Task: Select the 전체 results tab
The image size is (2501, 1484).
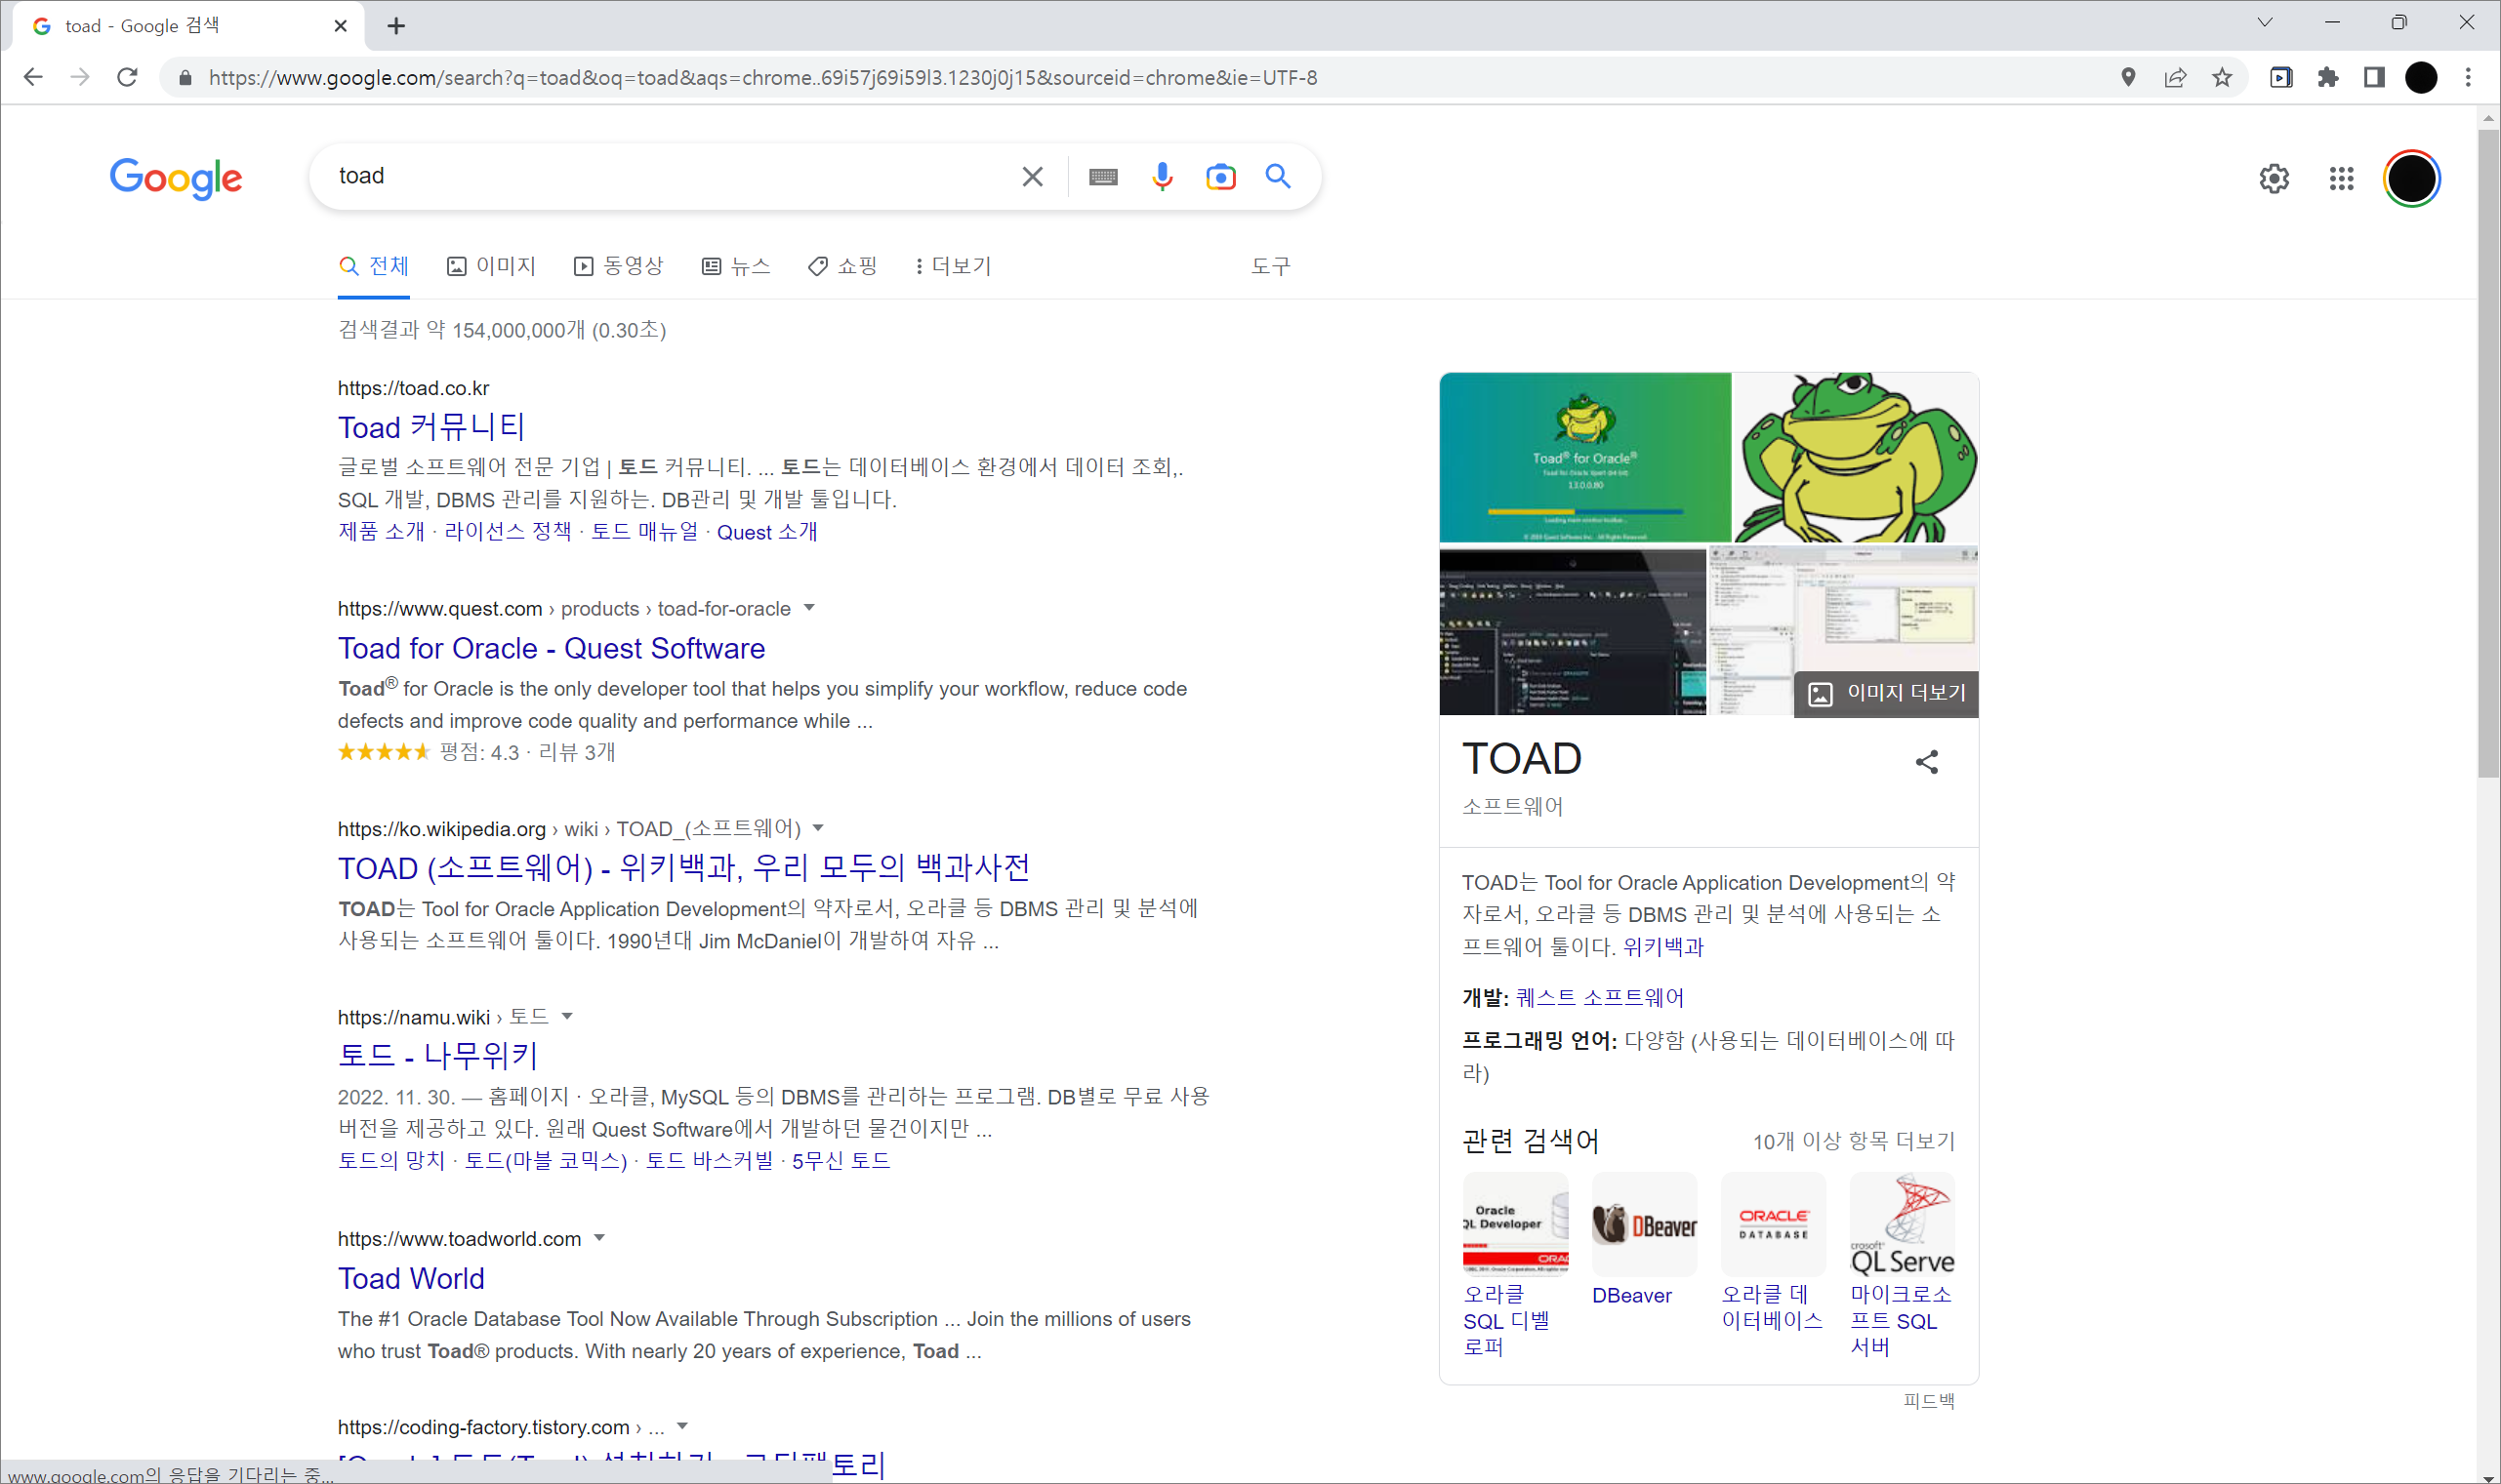Action: click(374, 266)
